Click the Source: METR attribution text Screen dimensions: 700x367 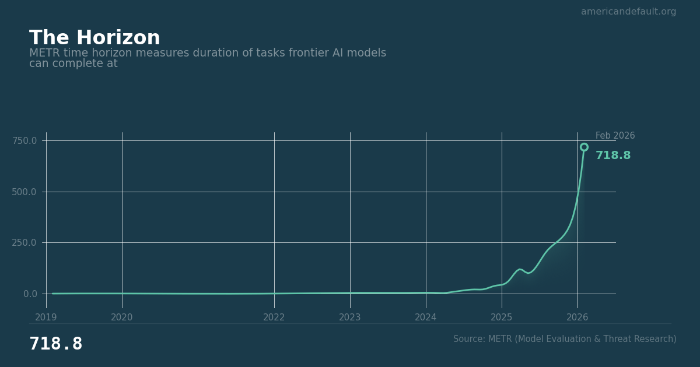565,339
